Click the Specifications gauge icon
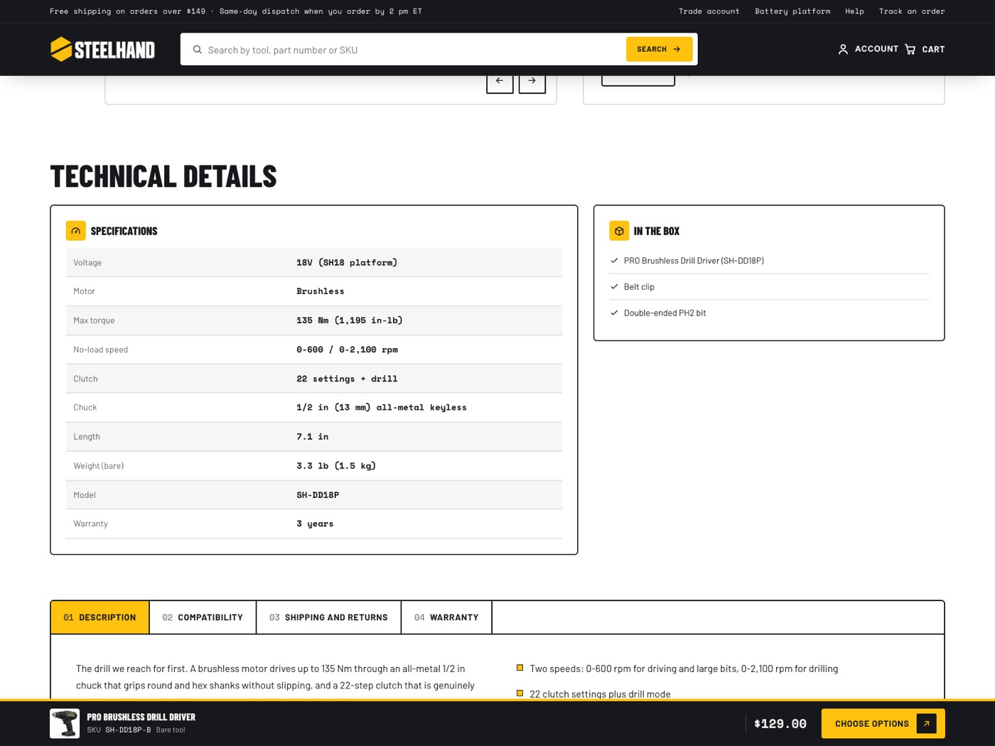 coord(76,231)
